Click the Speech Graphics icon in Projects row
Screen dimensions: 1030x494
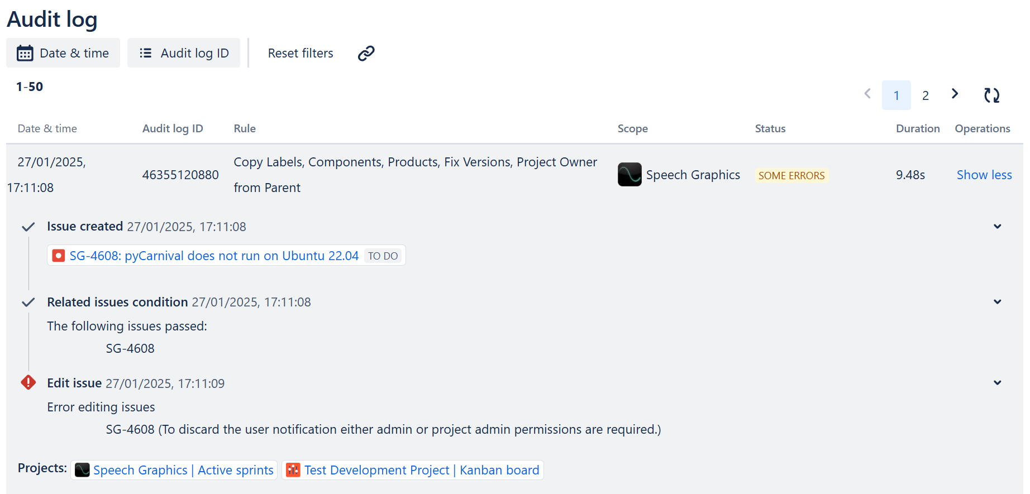tap(82, 470)
